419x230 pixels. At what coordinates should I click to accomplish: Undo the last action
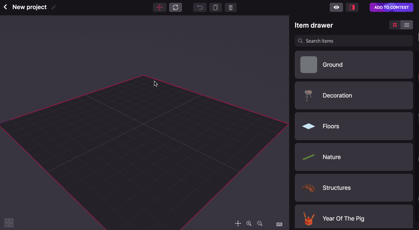tap(200, 7)
